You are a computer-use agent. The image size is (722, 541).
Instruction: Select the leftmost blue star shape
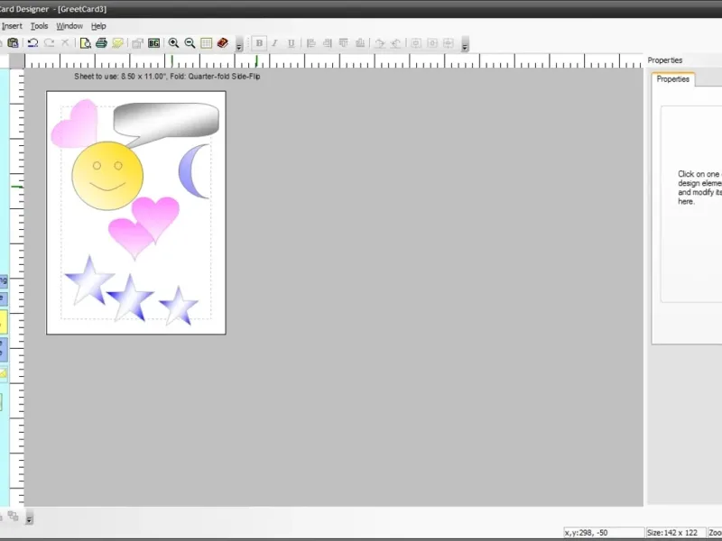pos(89,281)
